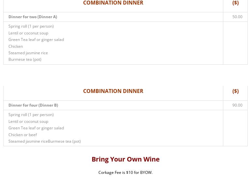The width and height of the screenshot is (251, 182).
Task: Click Spring roll item under Dinner B
Action: pos(31,115)
